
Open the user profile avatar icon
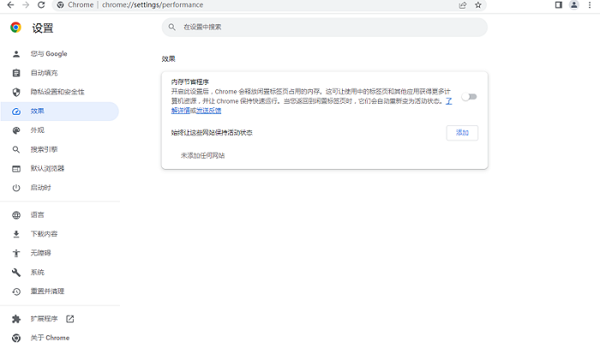[x=573, y=5]
